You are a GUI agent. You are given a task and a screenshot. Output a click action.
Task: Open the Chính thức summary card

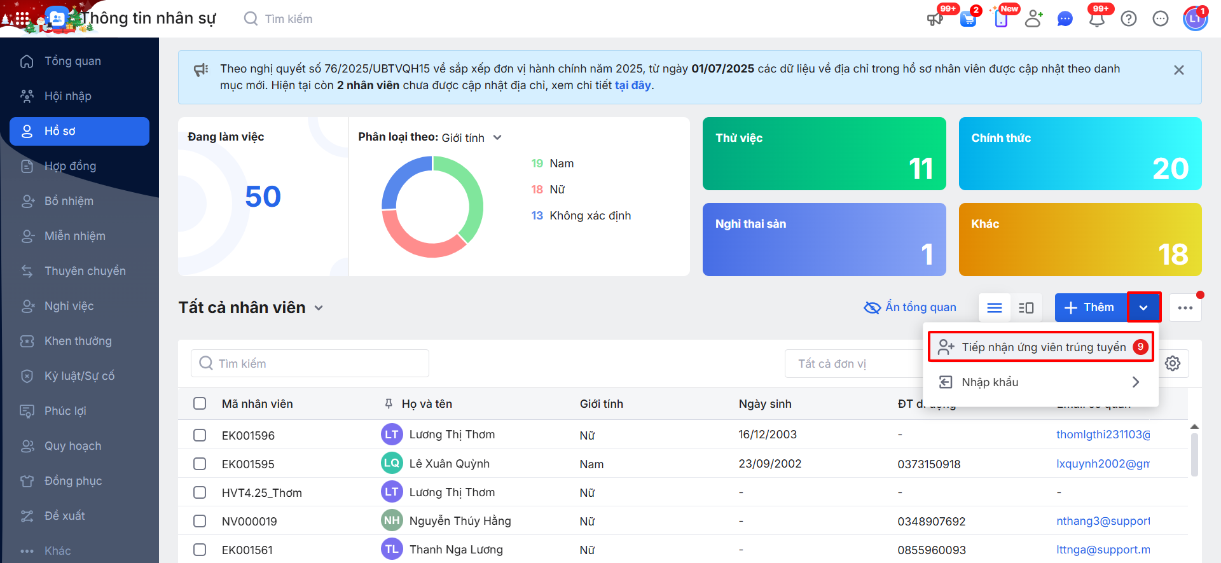pyautogui.click(x=1080, y=153)
